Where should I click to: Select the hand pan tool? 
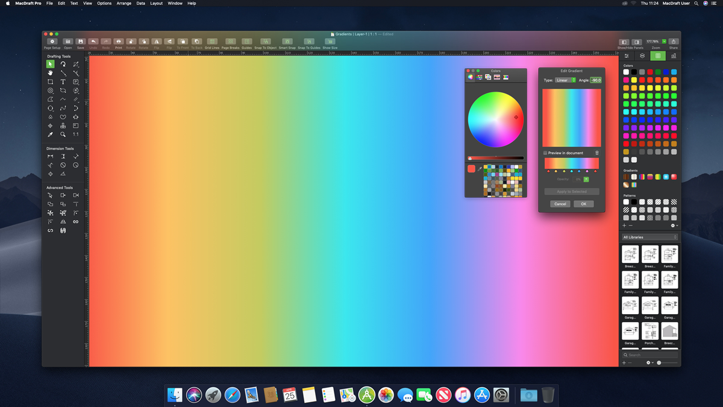[x=51, y=73]
